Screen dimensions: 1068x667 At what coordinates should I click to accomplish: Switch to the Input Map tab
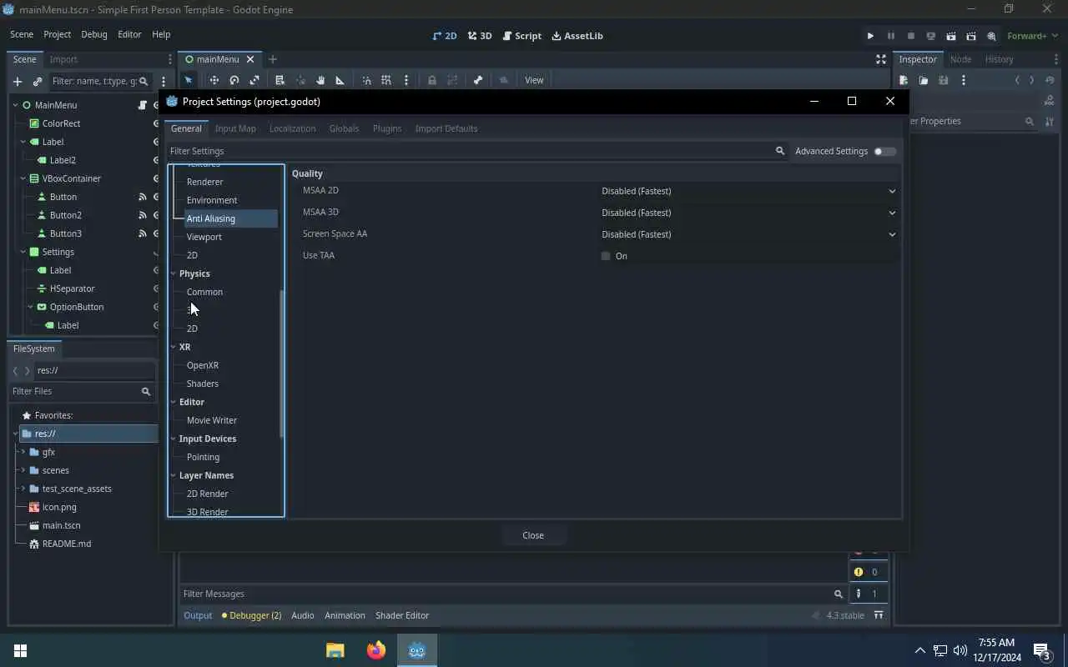click(235, 128)
